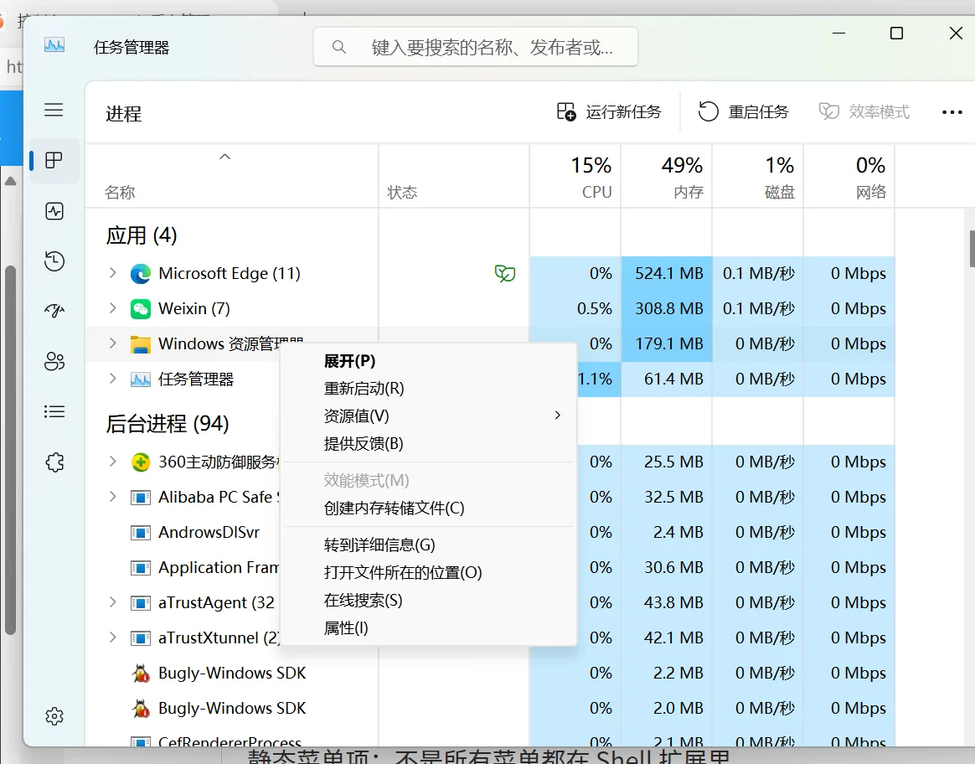Choose 提供反馈(B) in the context menu
Image resolution: width=975 pixels, height=764 pixels.
428,444
